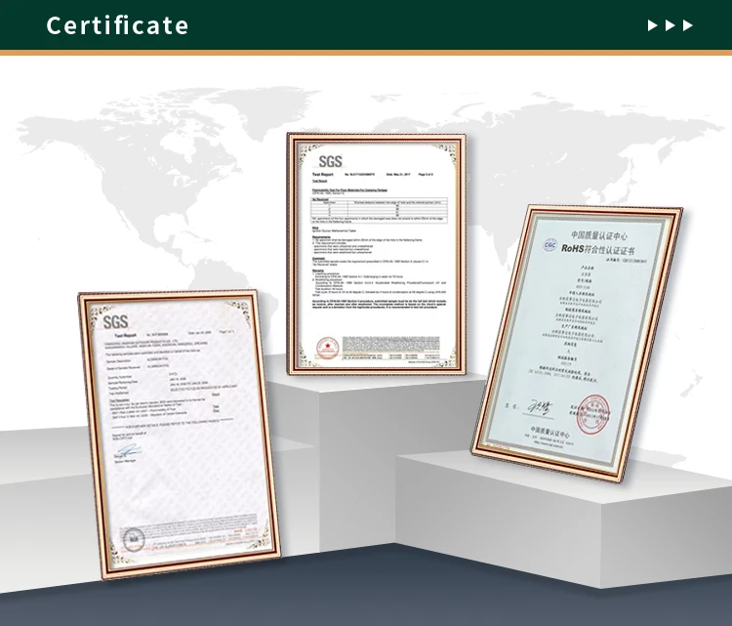Click the orange stripe below the green header
The height and width of the screenshot is (626, 732).
[366, 52]
